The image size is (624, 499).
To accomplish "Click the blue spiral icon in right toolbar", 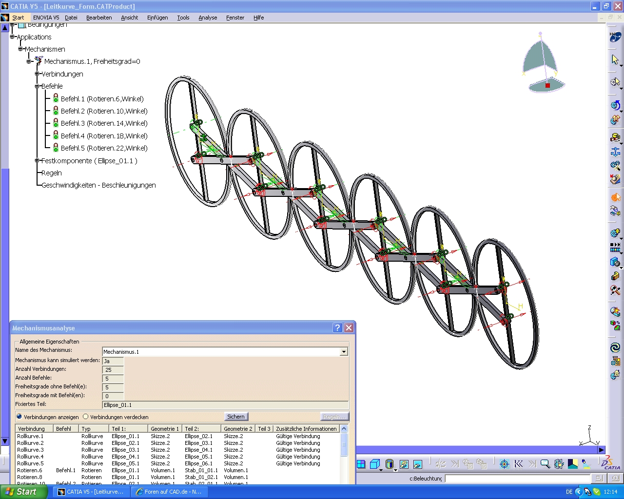I will pyautogui.click(x=615, y=347).
